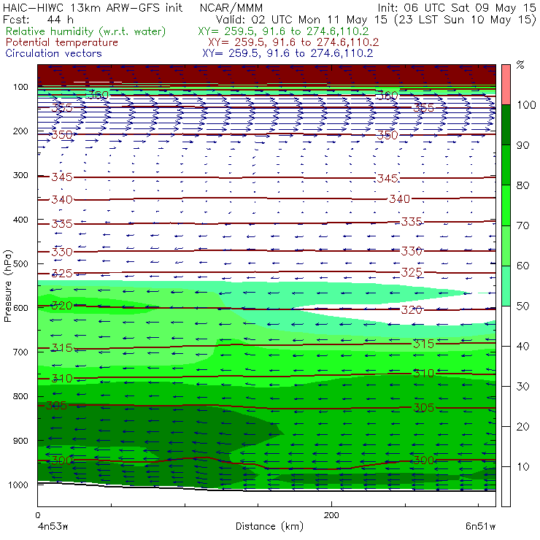The image size is (540, 540).
Task: Click the "%" unit label above color bar
Action: [x=520, y=65]
